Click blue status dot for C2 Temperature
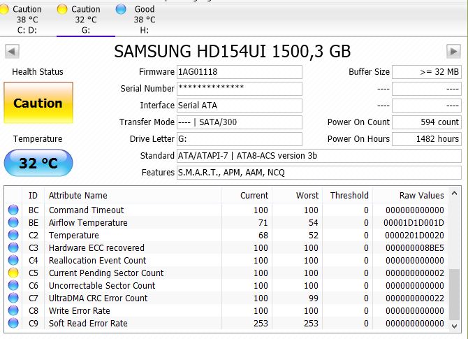Viewport: 468px width, 339px height. [x=13, y=235]
